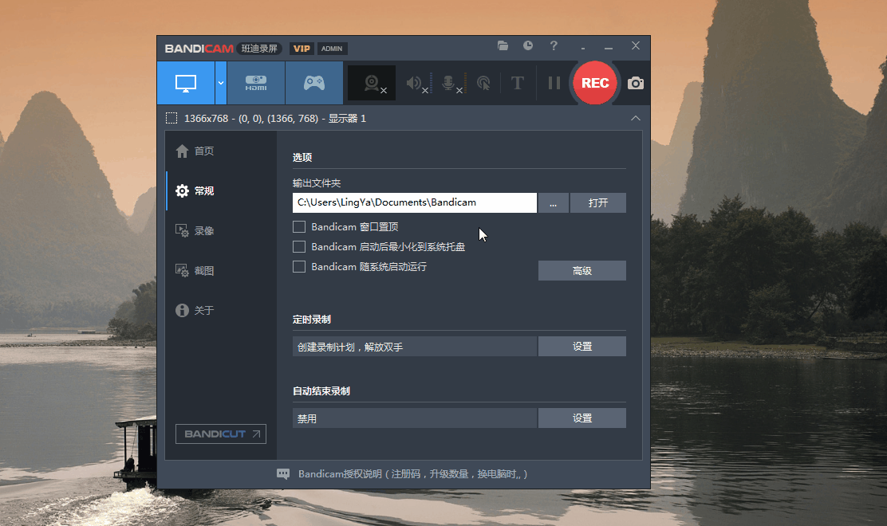Click the info icon in the sidebar
This screenshot has height=526, width=887.
pos(182,310)
